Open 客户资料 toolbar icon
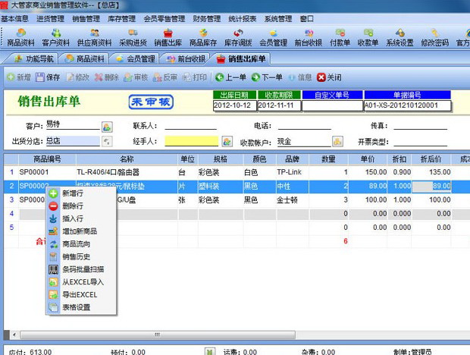 pos(56,37)
